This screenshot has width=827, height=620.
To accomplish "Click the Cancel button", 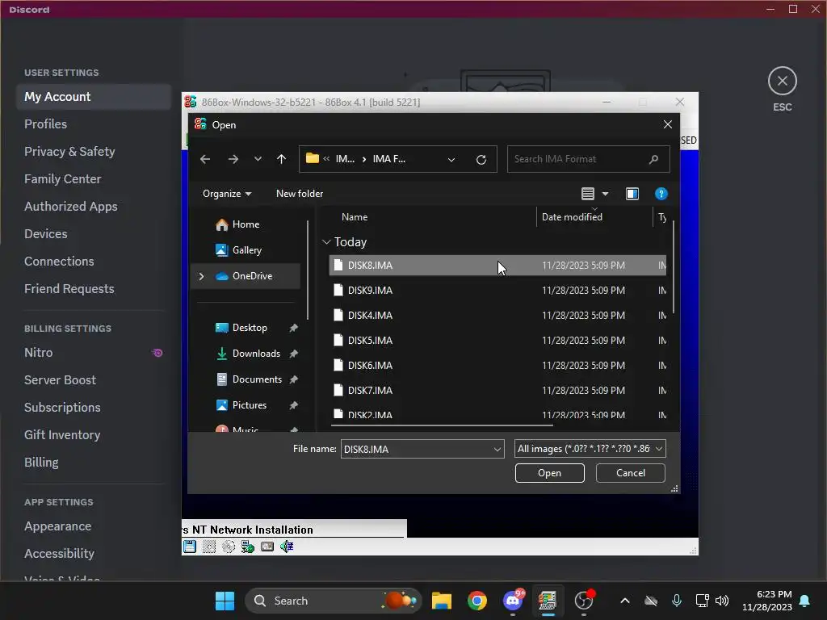I will point(630,473).
